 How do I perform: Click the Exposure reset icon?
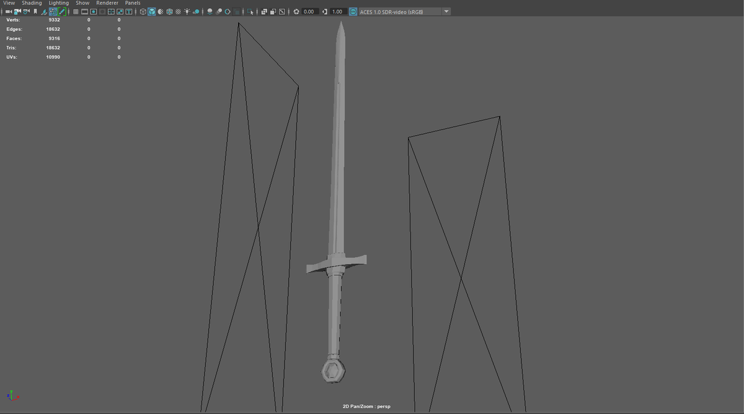(296, 12)
